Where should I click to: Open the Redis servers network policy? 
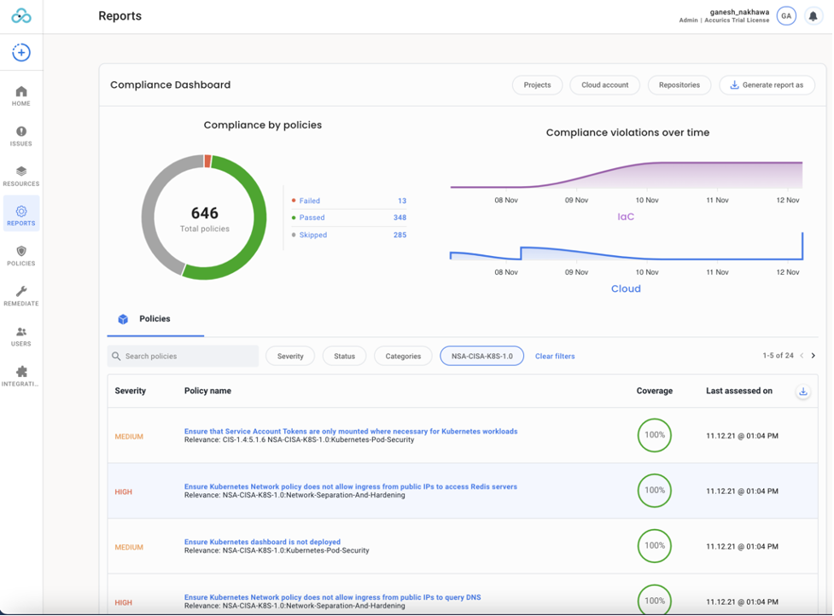(351, 487)
